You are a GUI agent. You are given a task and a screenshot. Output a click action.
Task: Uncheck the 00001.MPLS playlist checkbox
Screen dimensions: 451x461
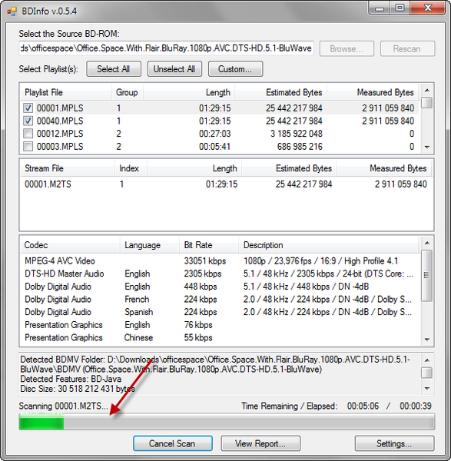tap(28, 108)
